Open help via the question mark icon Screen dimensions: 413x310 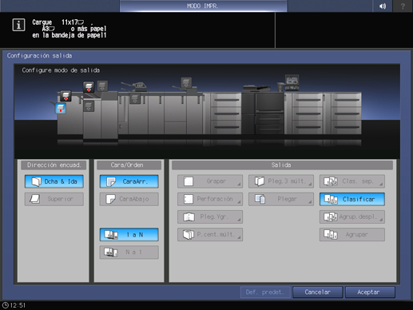pos(403,6)
